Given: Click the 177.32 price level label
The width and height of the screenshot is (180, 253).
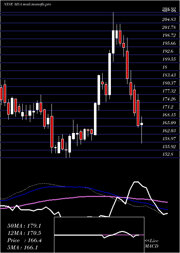Looking at the screenshot, I should [x=169, y=91].
